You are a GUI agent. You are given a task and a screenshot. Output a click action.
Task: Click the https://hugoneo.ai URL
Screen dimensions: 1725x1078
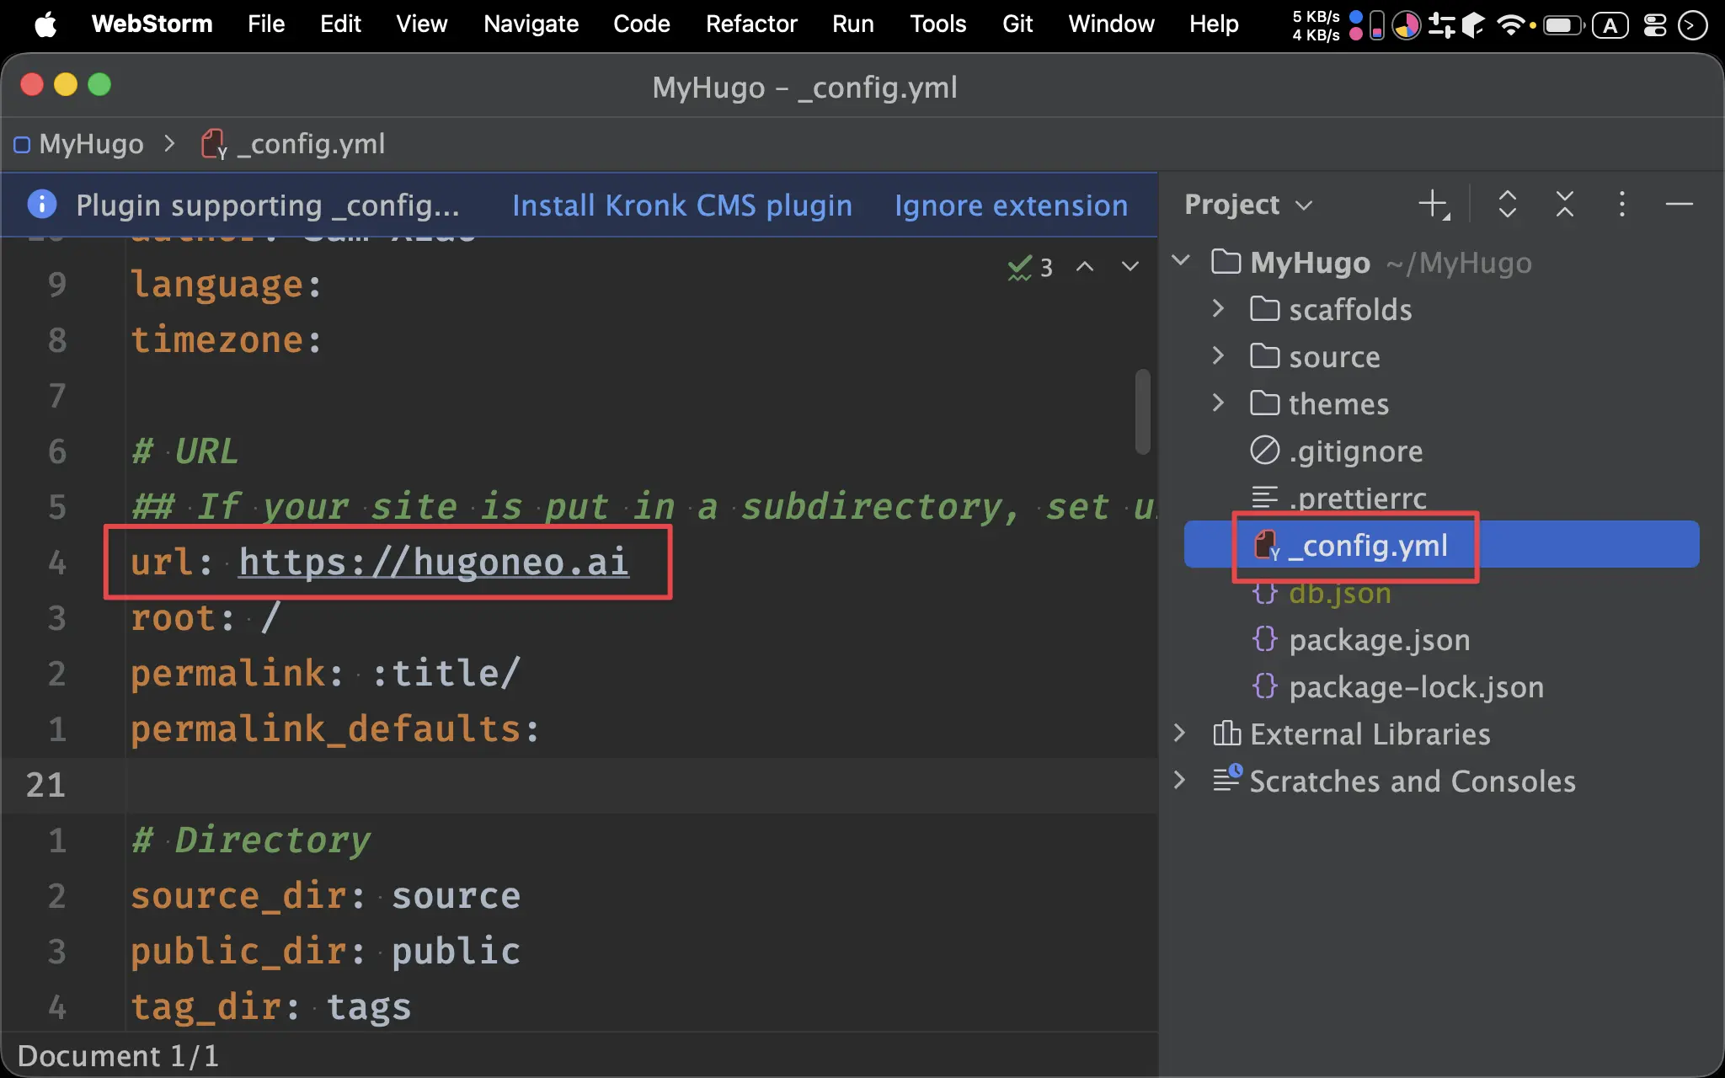pyautogui.click(x=434, y=562)
